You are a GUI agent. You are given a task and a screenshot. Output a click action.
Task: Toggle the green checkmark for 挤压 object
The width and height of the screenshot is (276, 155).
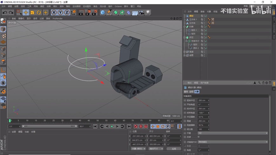[206, 37]
